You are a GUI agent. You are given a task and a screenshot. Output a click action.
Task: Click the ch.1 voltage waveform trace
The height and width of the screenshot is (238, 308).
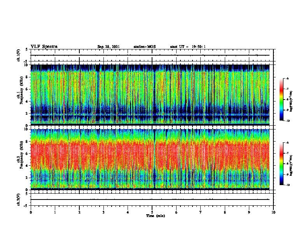150,55
